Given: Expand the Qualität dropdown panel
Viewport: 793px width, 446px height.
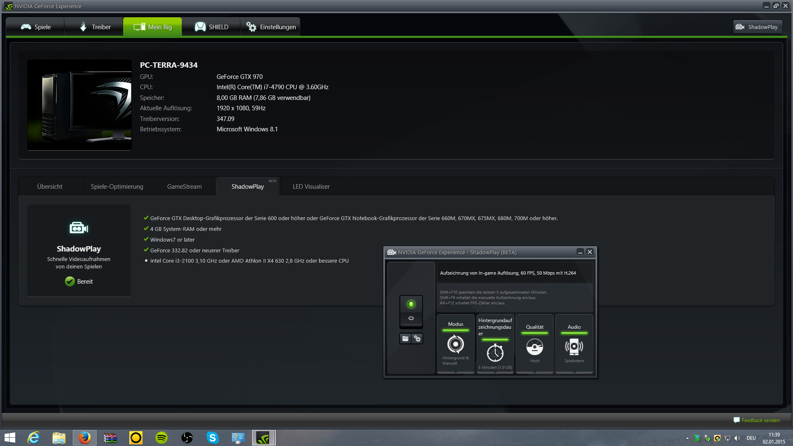Looking at the screenshot, I should 534,344.
